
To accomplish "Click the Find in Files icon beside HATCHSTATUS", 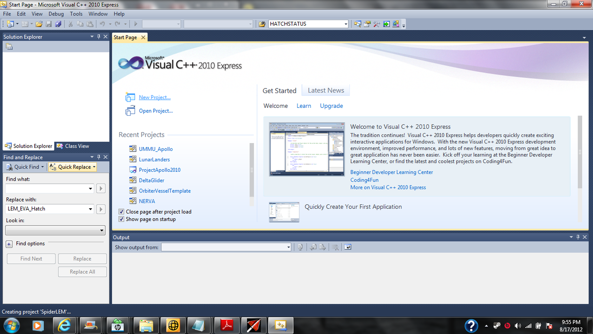I will [262, 24].
